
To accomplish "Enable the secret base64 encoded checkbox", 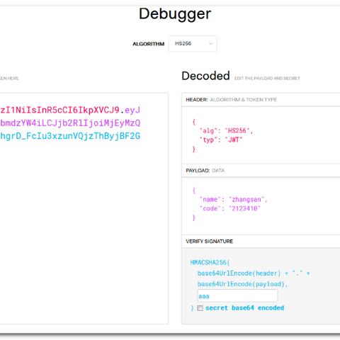I will [x=200, y=308].
